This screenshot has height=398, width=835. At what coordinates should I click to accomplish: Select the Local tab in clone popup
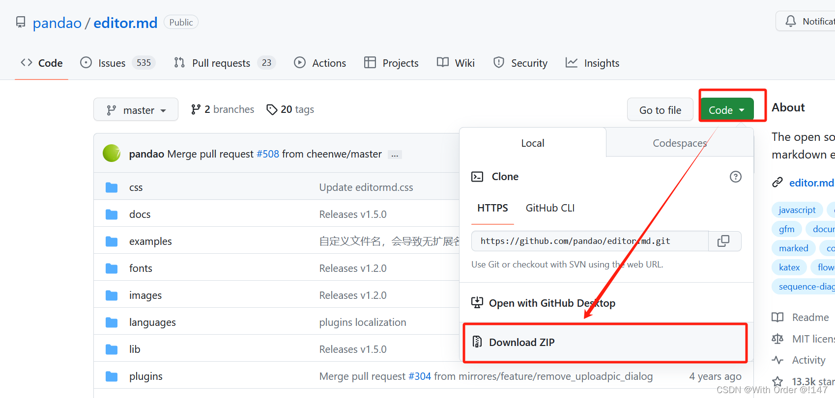pyautogui.click(x=533, y=143)
